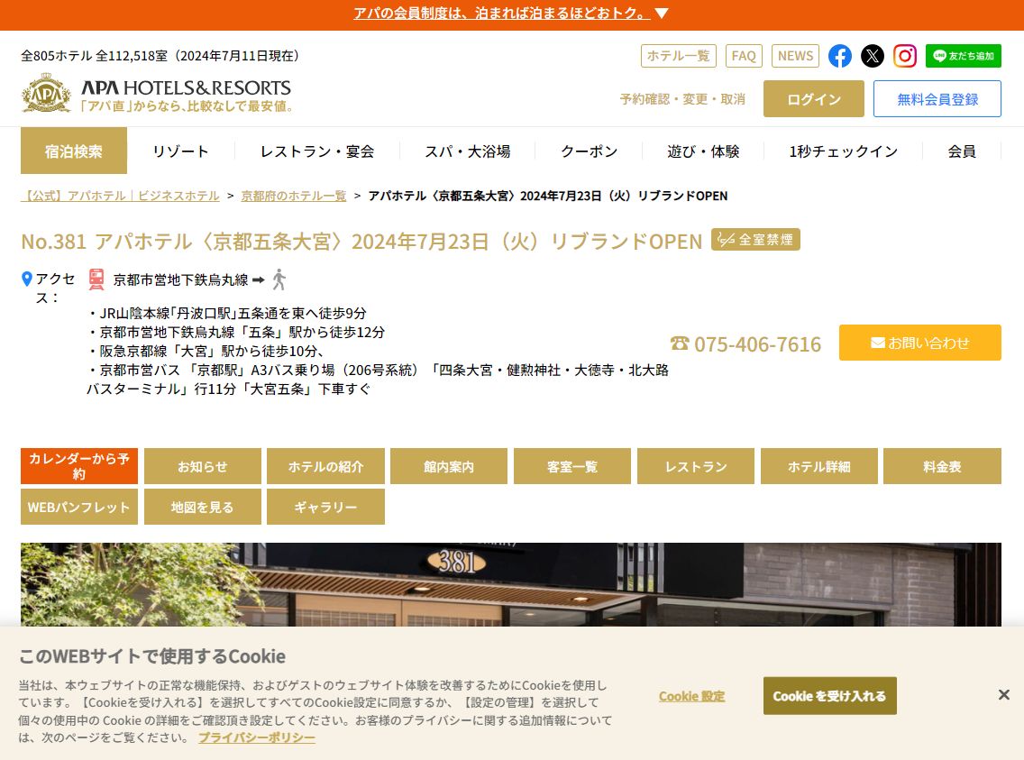Click the No.381 hotel title heading
Viewport: 1024px width, 760px height.
point(361,241)
